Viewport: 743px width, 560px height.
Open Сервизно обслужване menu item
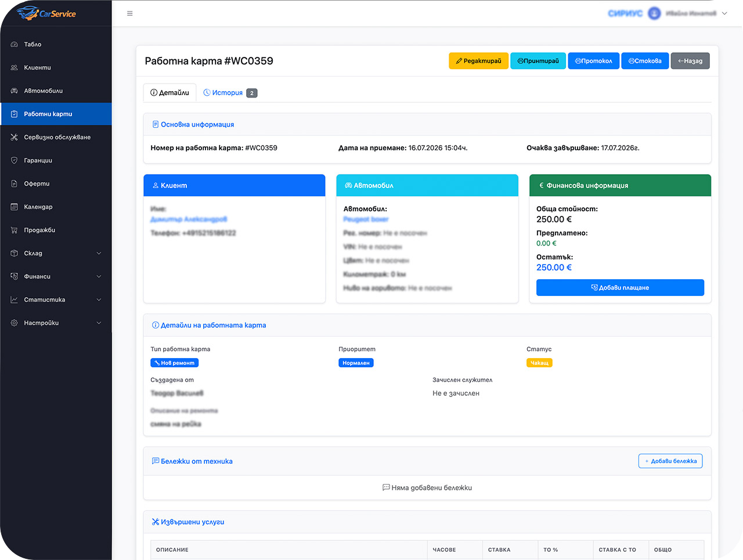click(x=56, y=137)
